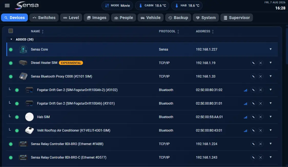Remove Relay Controller 8DI-8RO-C #D577
The width and height of the screenshot is (288, 167).
260,158
